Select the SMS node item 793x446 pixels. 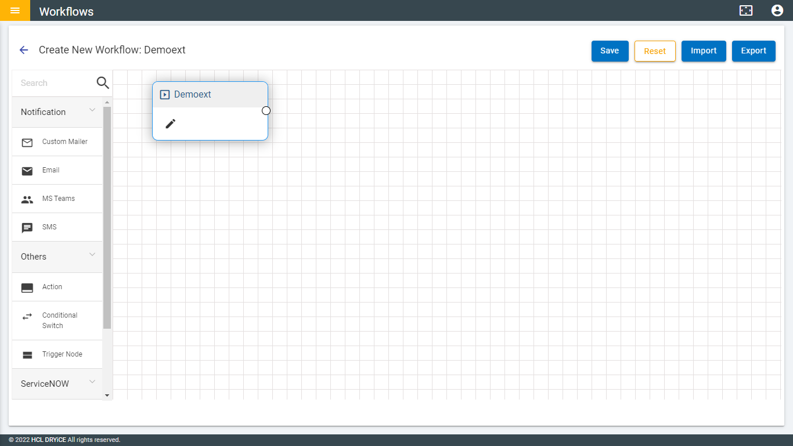pos(49,227)
